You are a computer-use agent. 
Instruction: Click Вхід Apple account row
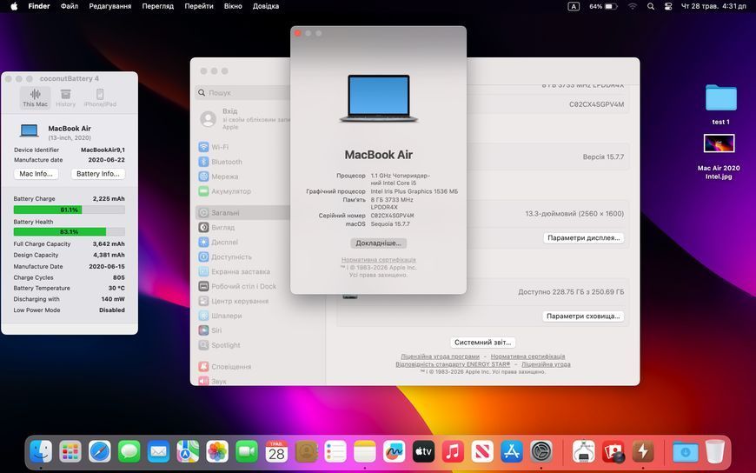click(x=244, y=119)
